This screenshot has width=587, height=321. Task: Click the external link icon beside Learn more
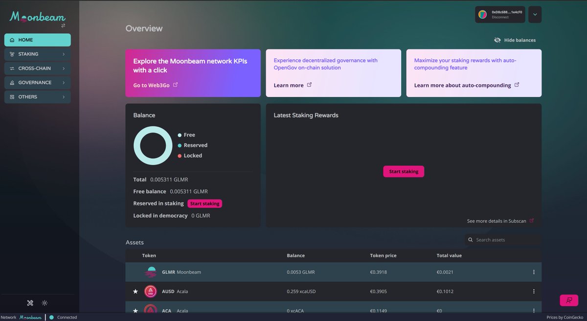click(x=309, y=85)
